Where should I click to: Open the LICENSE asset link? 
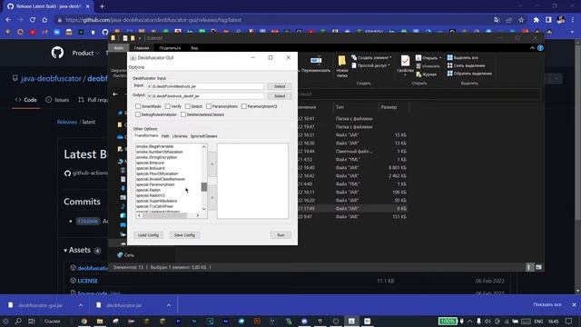click(x=87, y=281)
